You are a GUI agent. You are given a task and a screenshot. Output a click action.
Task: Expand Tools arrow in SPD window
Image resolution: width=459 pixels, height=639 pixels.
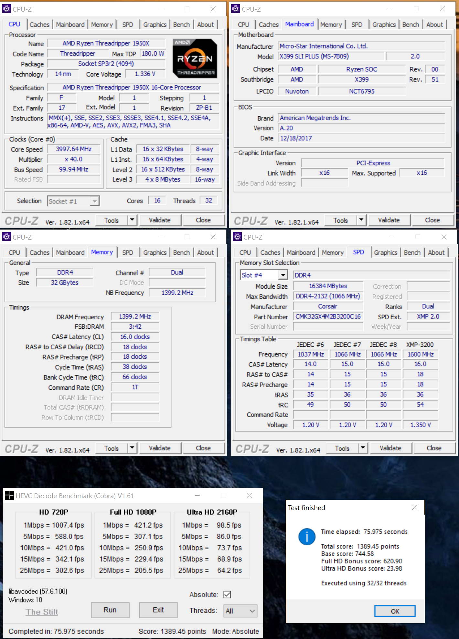363,448
